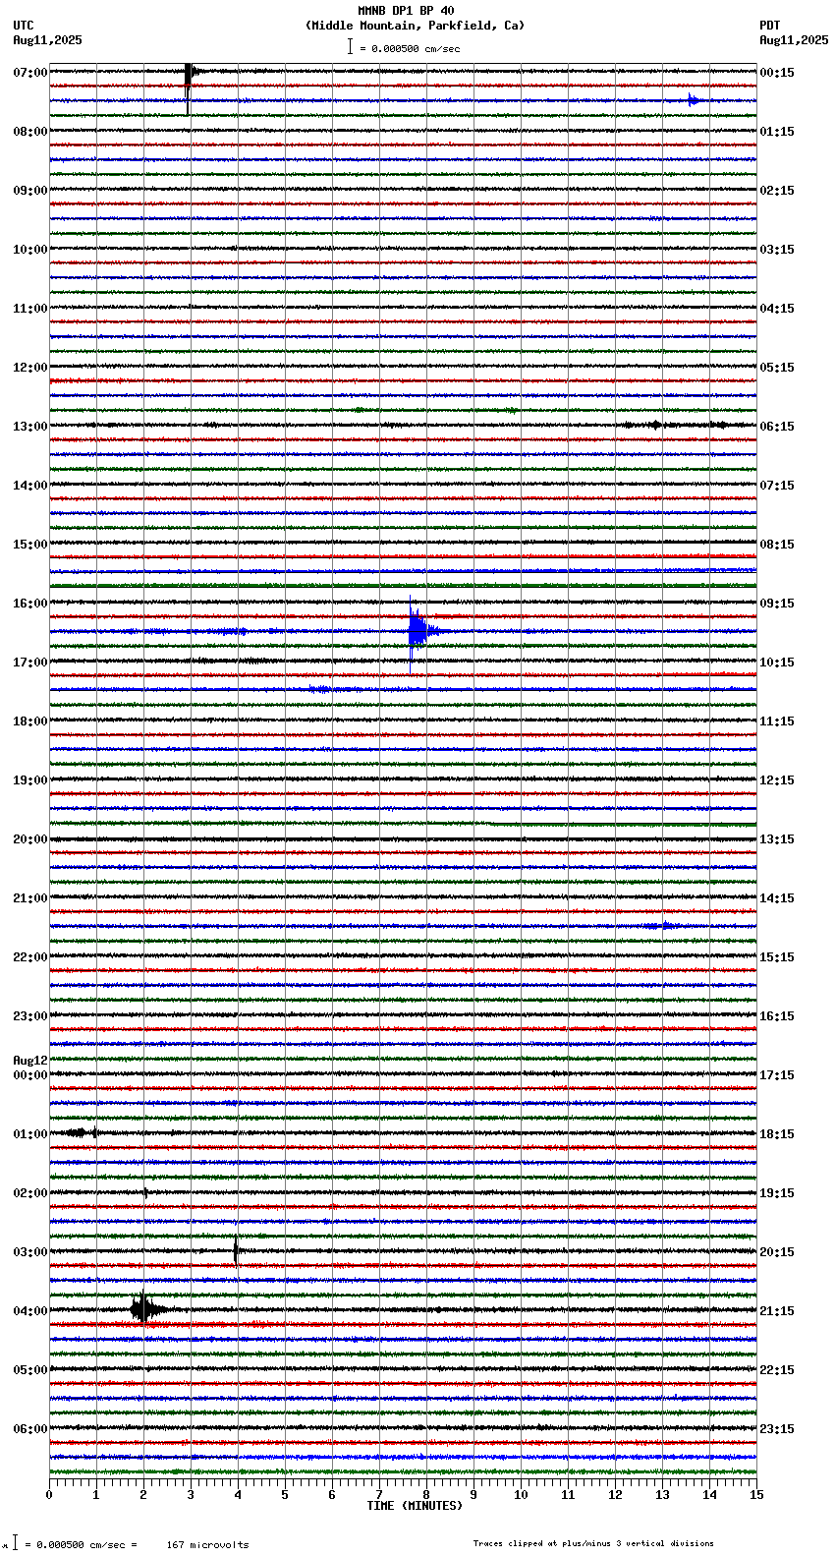
Task: Click the '21:00' UTC time label
Action: tap(30, 898)
